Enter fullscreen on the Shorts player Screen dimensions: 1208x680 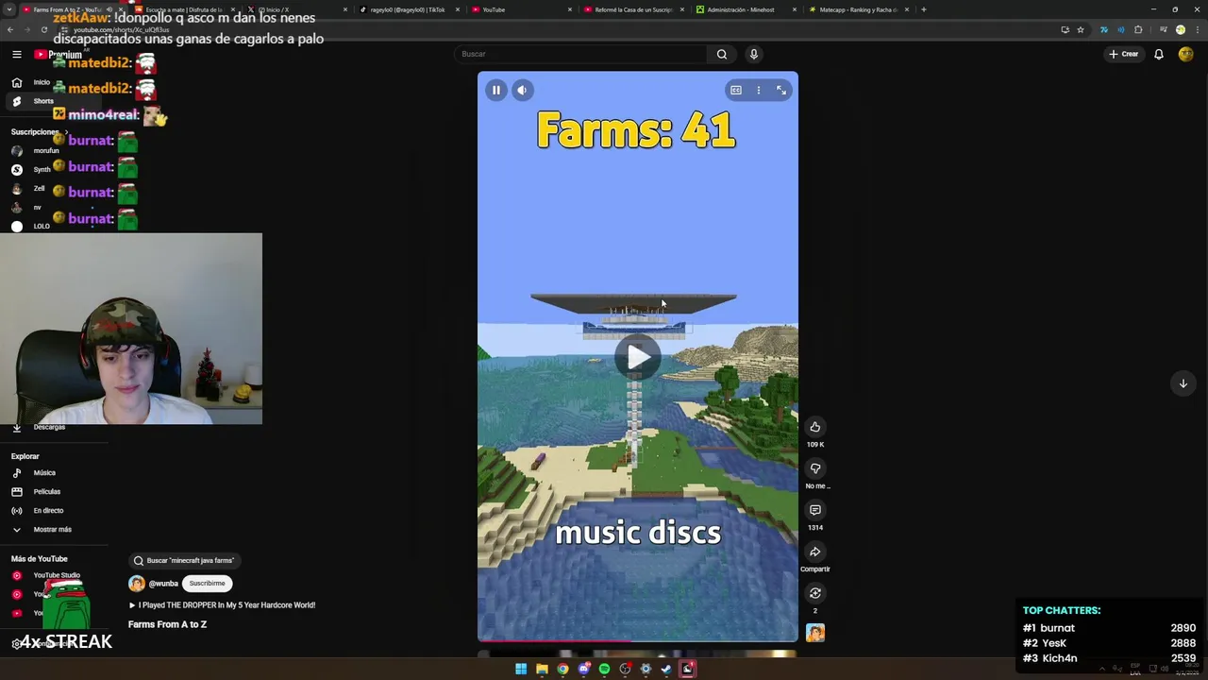[x=781, y=91]
